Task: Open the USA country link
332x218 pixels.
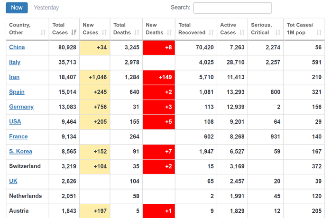Action: click(x=15, y=121)
